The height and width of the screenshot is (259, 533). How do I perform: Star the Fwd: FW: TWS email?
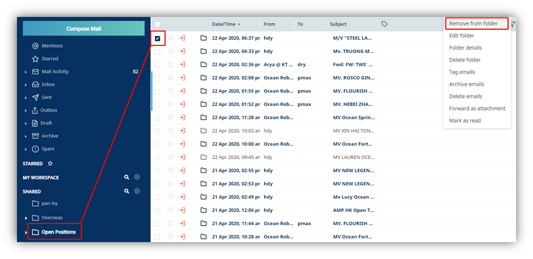[x=170, y=65]
